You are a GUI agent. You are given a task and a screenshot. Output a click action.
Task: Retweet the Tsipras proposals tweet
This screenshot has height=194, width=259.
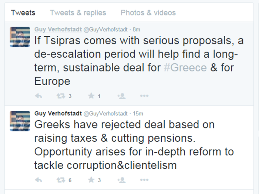(x=60, y=96)
